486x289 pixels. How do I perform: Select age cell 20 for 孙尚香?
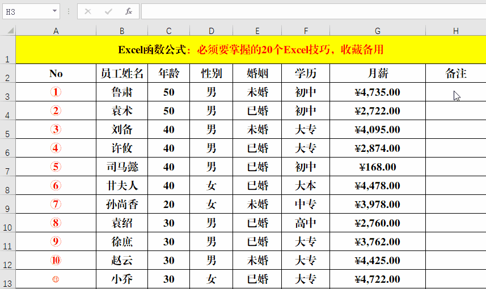tap(168, 205)
